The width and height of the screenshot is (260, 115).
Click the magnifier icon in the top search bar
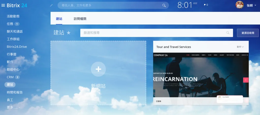tap(164, 6)
